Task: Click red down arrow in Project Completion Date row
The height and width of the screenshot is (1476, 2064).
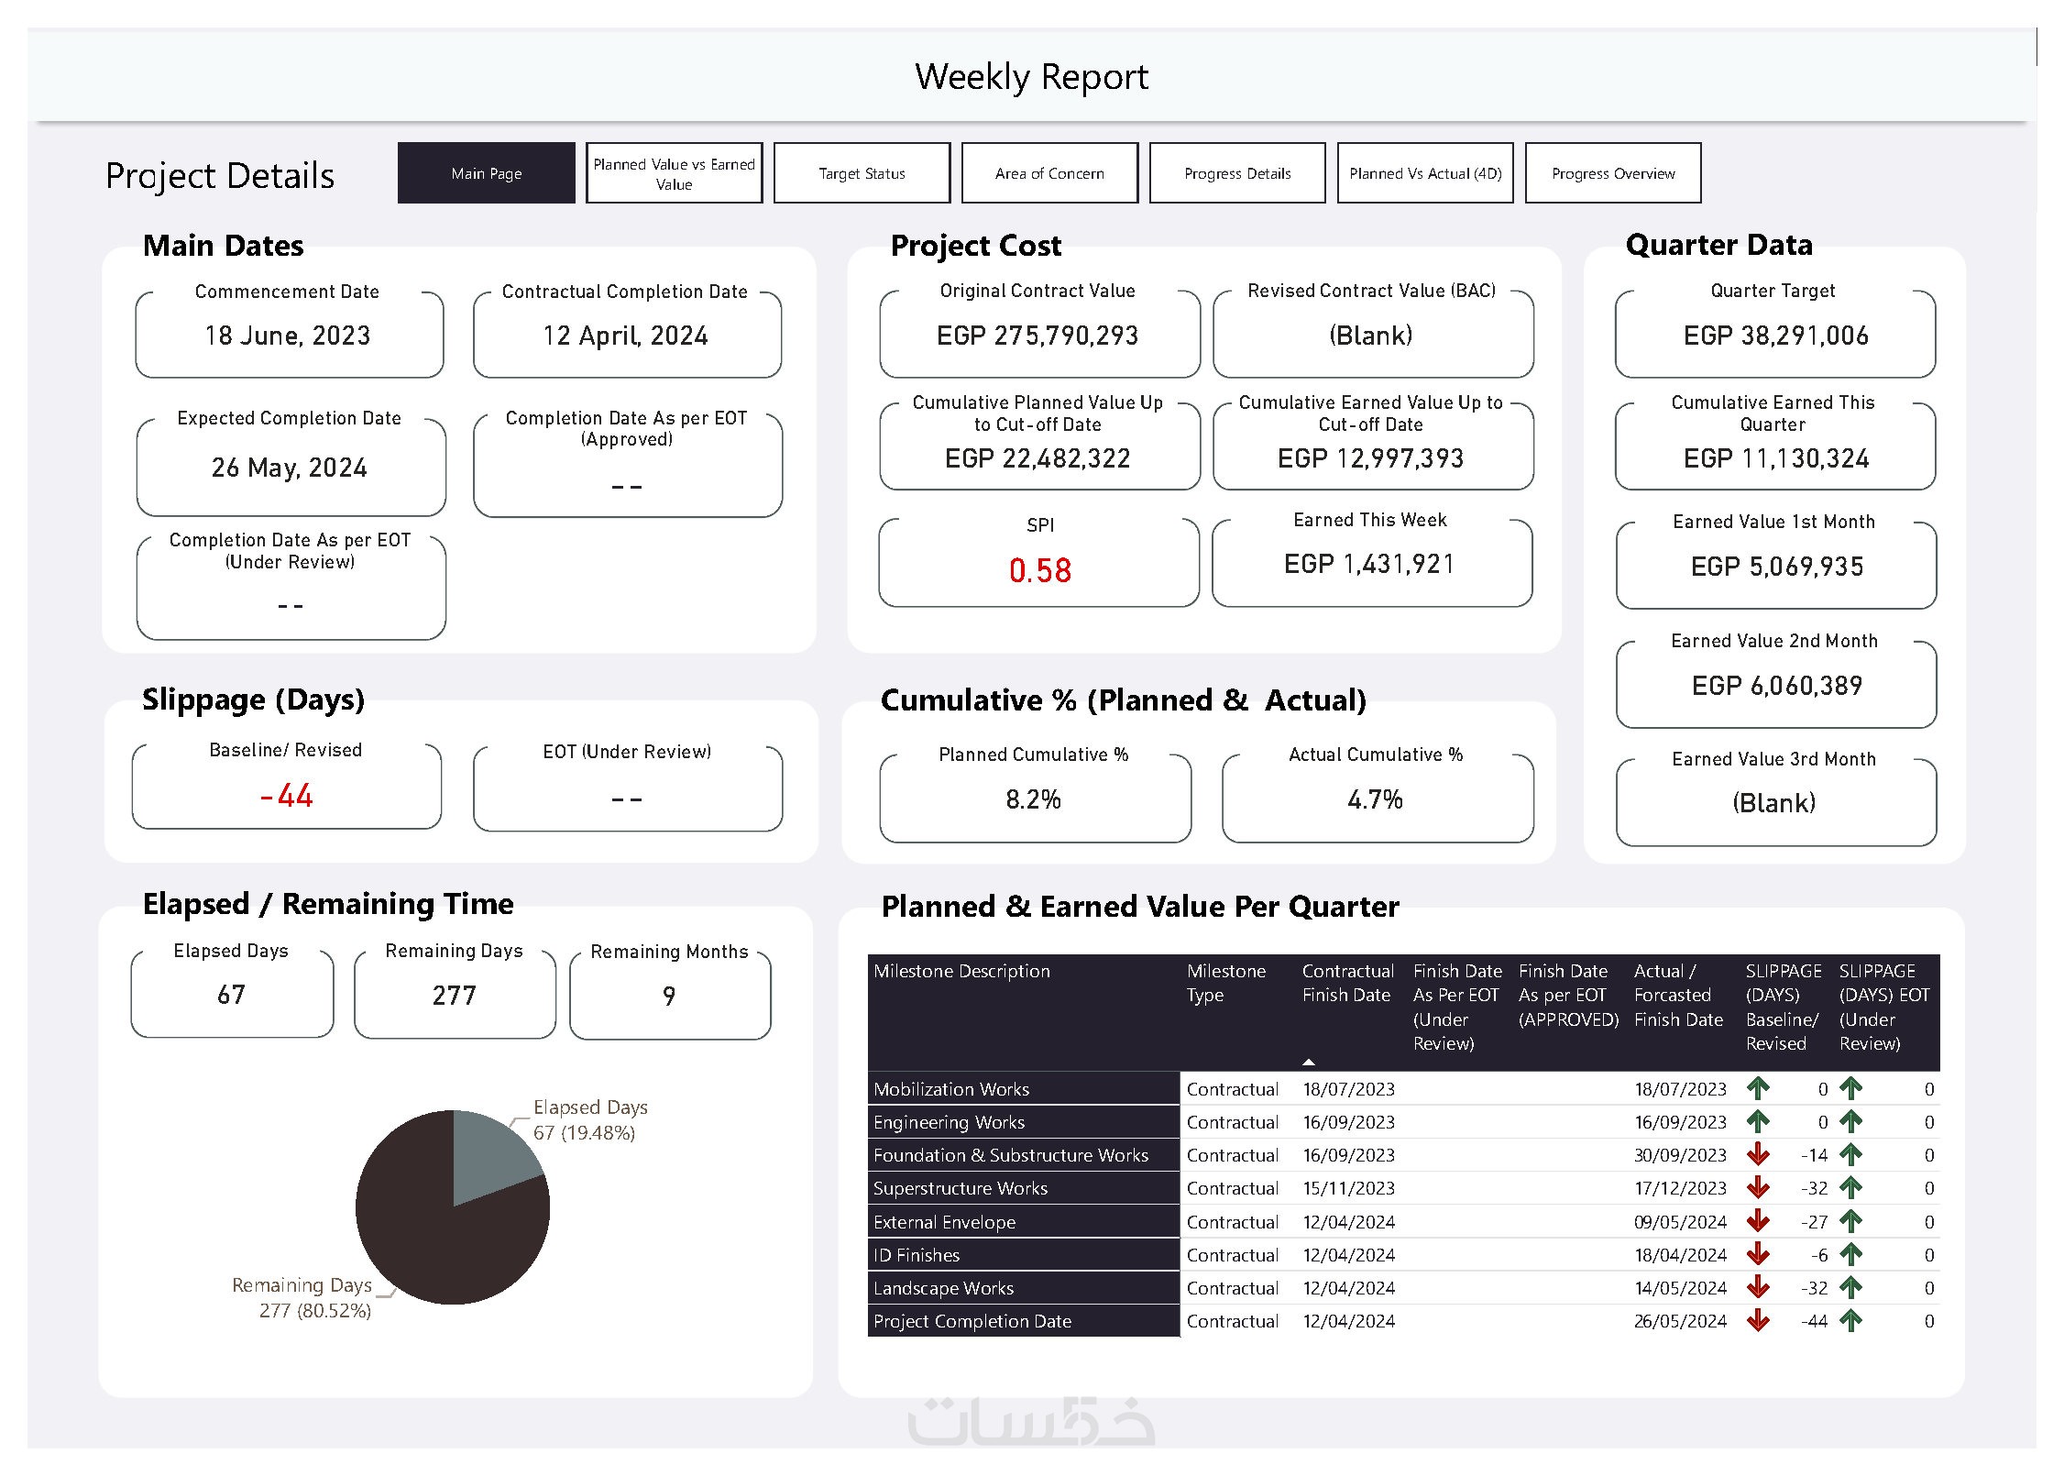Action: coord(1757,1321)
